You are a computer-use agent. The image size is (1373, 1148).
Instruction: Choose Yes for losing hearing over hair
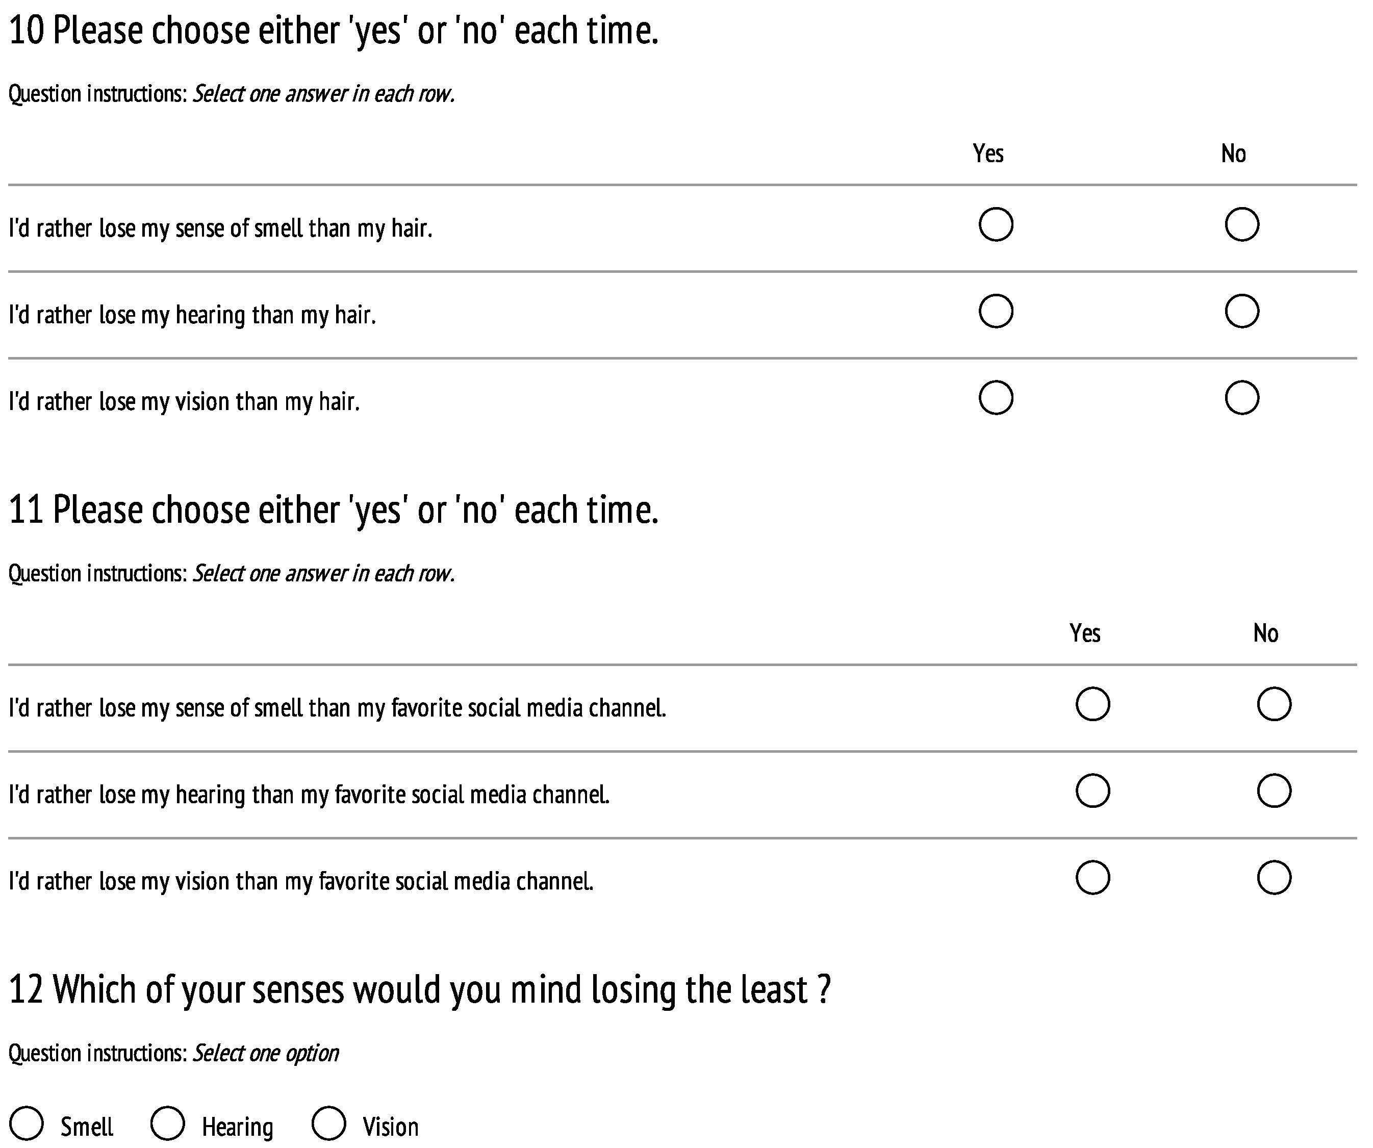[x=996, y=311]
